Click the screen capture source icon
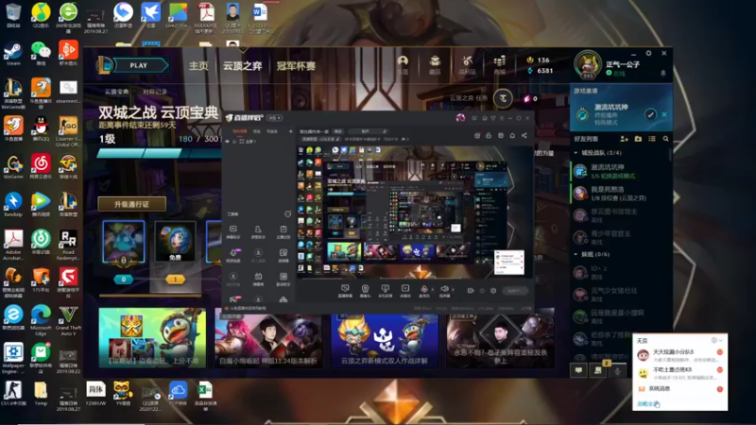The image size is (756, 425). click(x=345, y=290)
